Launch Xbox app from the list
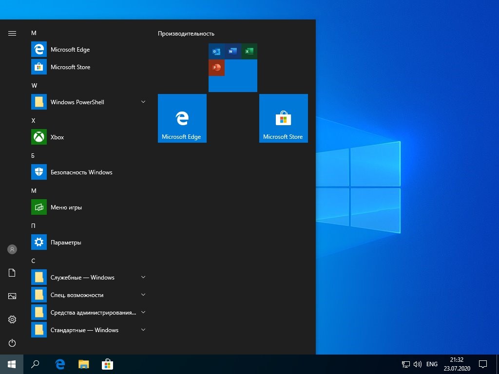The width and height of the screenshot is (499, 374). (89, 137)
